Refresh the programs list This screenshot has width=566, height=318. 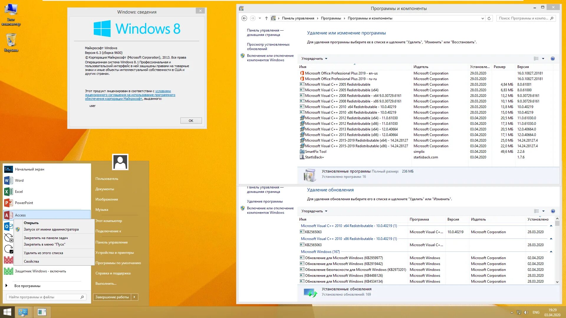tap(489, 18)
